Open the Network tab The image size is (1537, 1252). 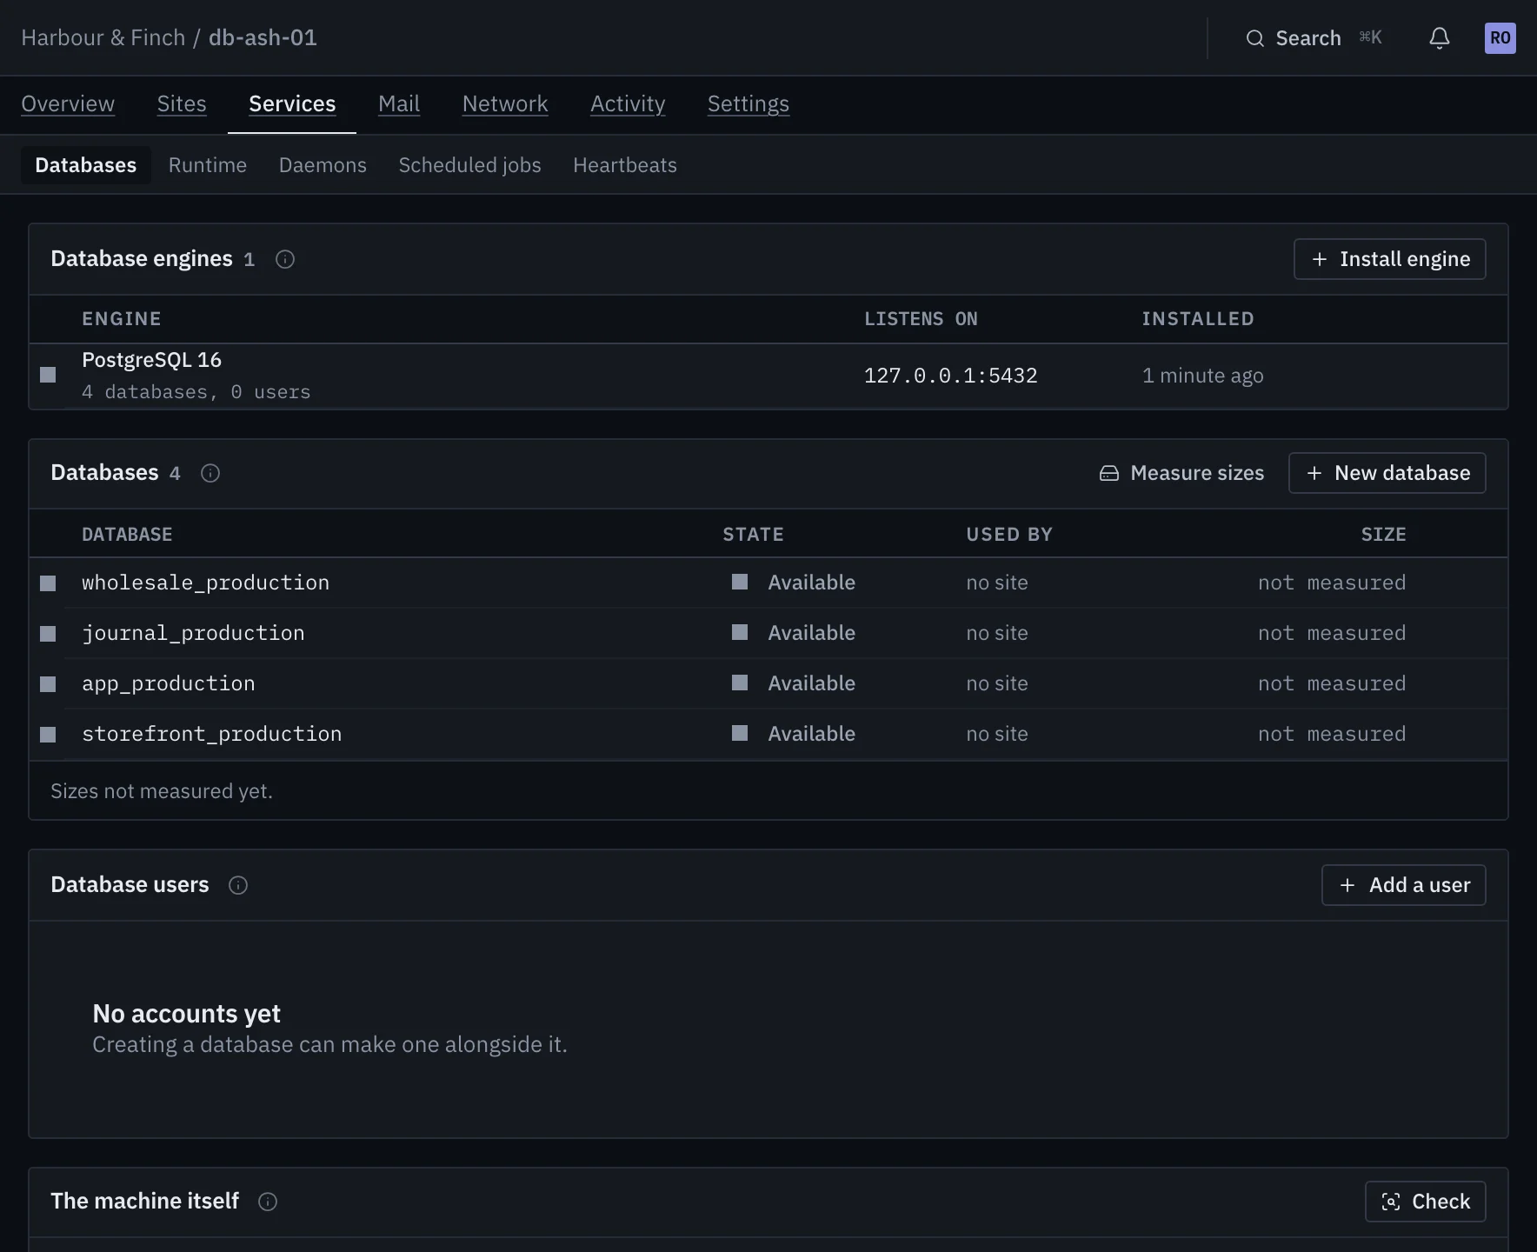point(505,103)
